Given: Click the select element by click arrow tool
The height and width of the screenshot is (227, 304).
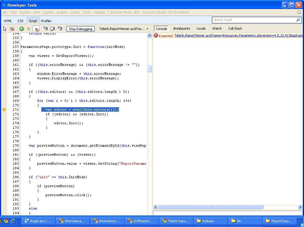Looking at the screenshot, I should (x=5, y=29).
